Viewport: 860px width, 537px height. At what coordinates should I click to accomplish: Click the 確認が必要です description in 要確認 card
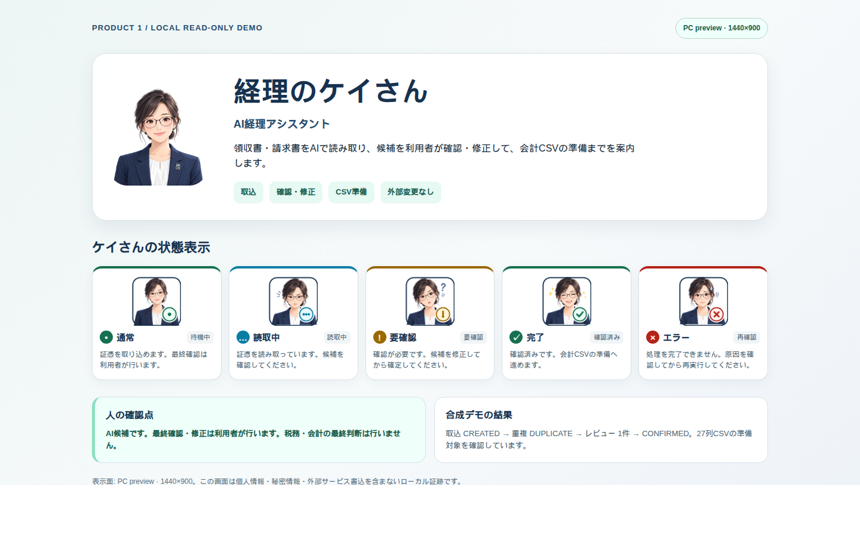point(427,360)
